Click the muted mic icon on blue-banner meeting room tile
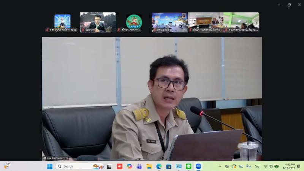Viewport: 304px width, 171px height. (155, 30)
